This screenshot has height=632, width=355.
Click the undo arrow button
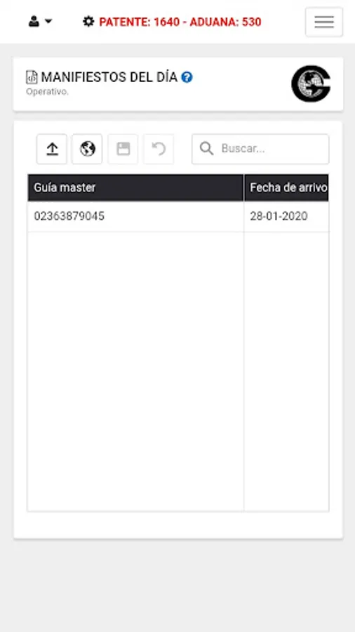tap(159, 149)
